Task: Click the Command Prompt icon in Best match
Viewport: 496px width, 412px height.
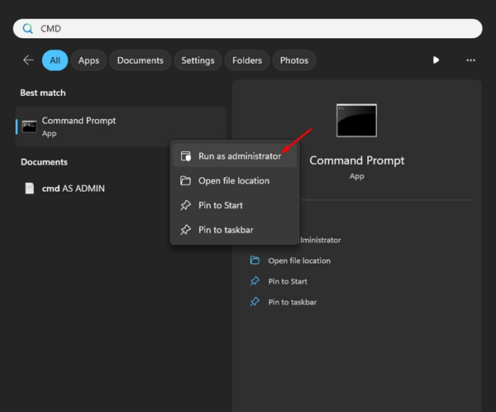Action: 30,127
